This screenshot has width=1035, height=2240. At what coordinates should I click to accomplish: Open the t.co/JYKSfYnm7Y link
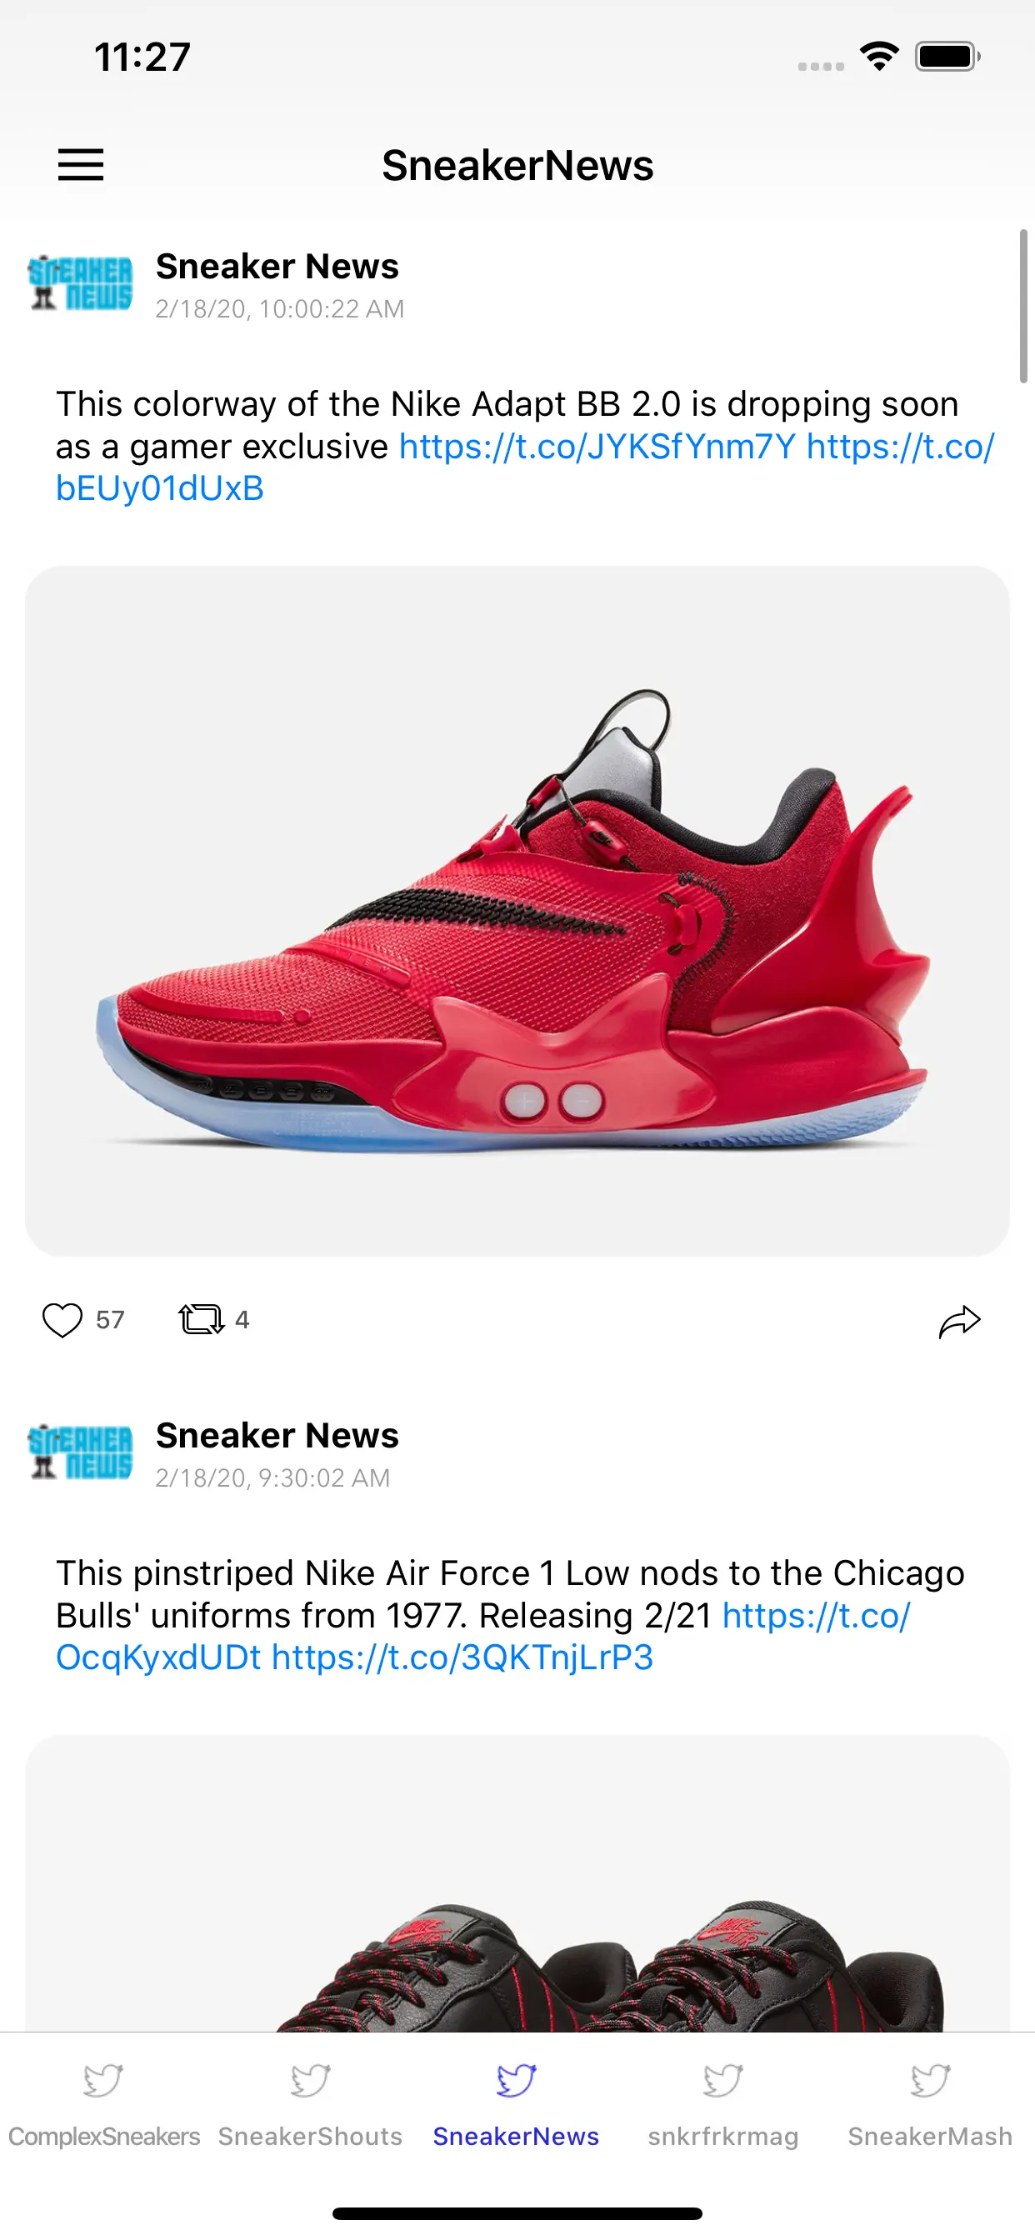(597, 446)
